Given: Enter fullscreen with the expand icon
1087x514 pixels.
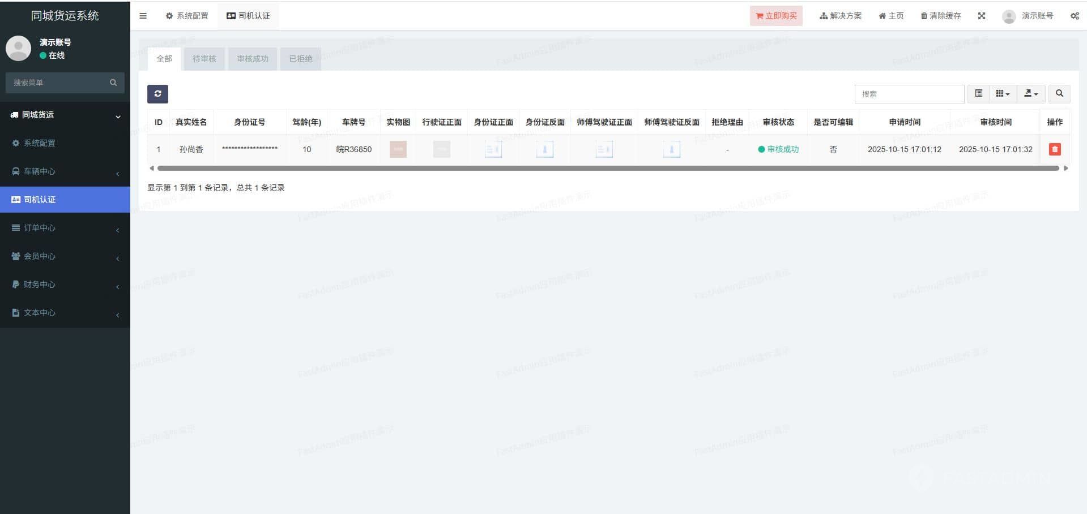Looking at the screenshot, I should [982, 16].
